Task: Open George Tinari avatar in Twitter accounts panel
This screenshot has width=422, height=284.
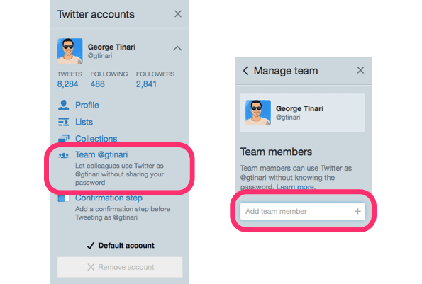Action: pyautogui.click(x=70, y=51)
